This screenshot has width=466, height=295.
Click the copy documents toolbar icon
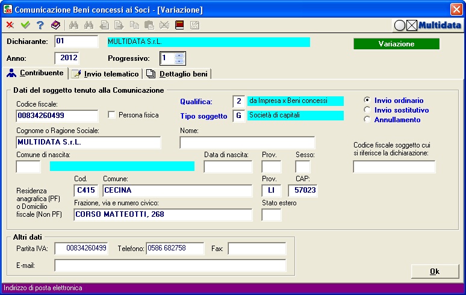click(x=134, y=25)
